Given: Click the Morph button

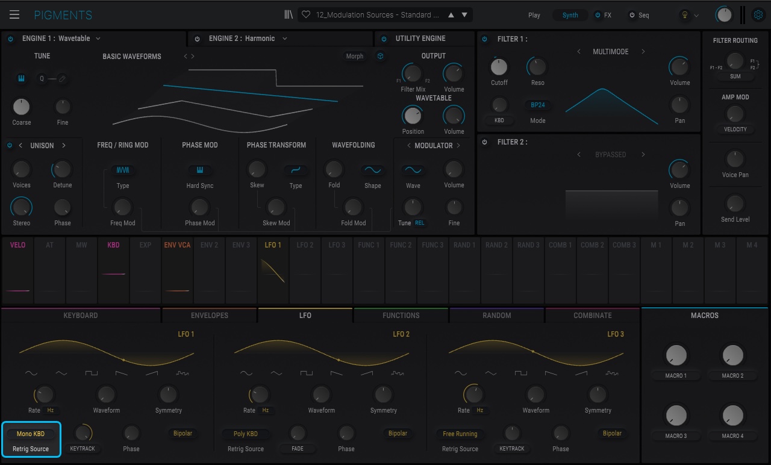Looking at the screenshot, I should (x=355, y=56).
